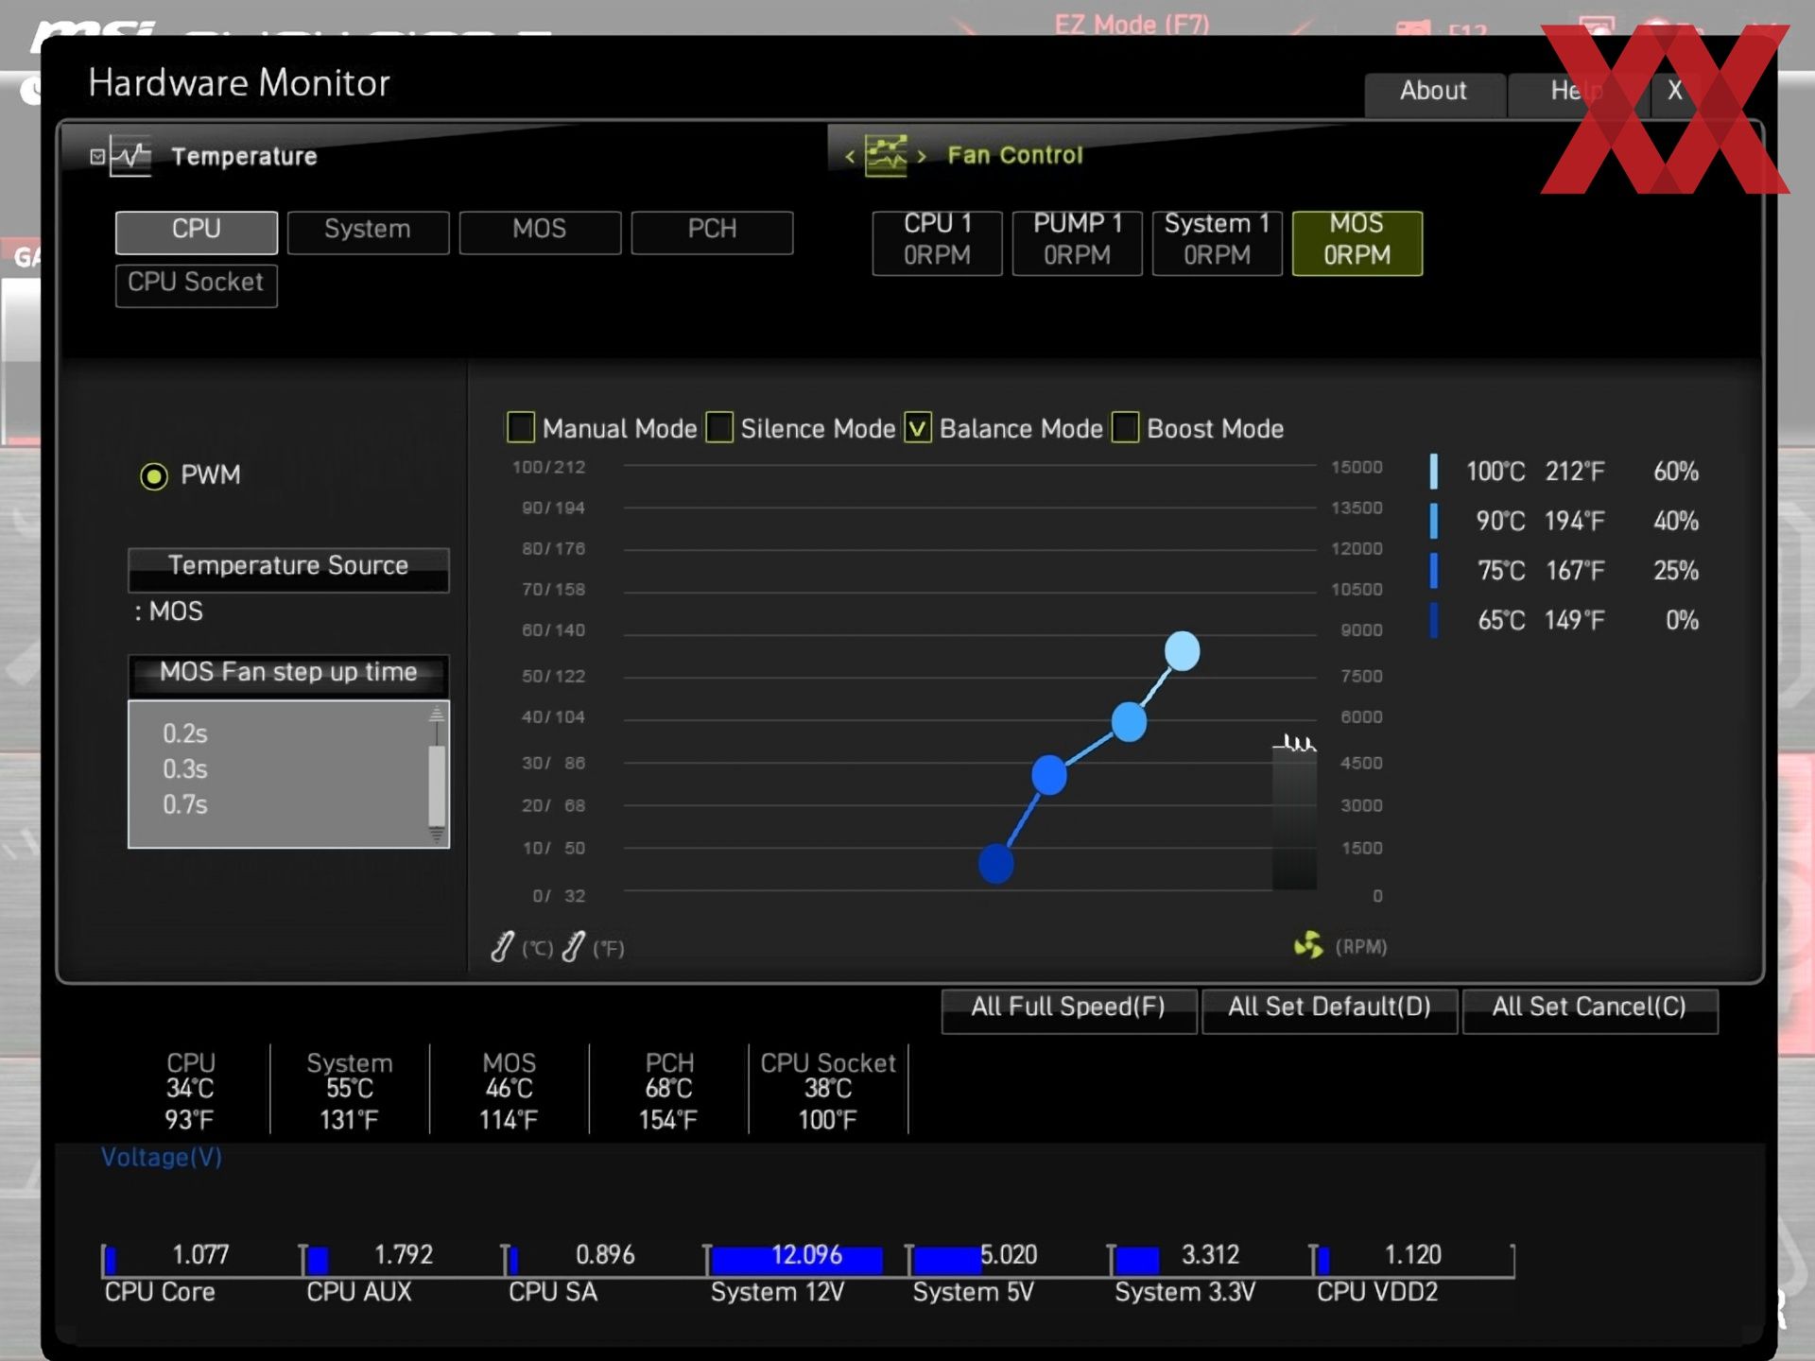Select the PCH temperature tab

[x=712, y=232]
